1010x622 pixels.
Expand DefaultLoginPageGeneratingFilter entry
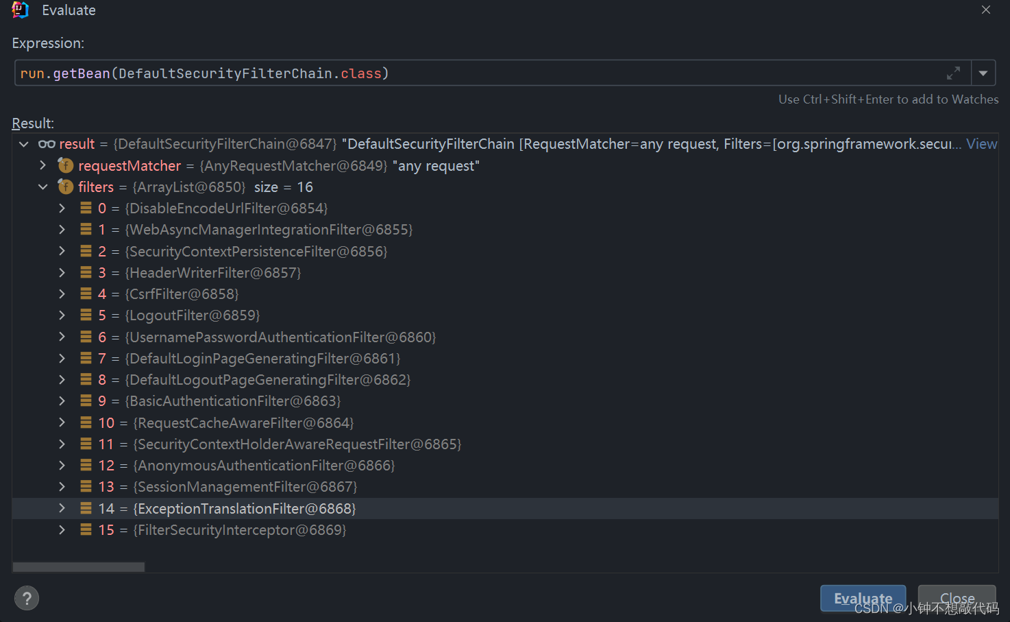coord(62,358)
